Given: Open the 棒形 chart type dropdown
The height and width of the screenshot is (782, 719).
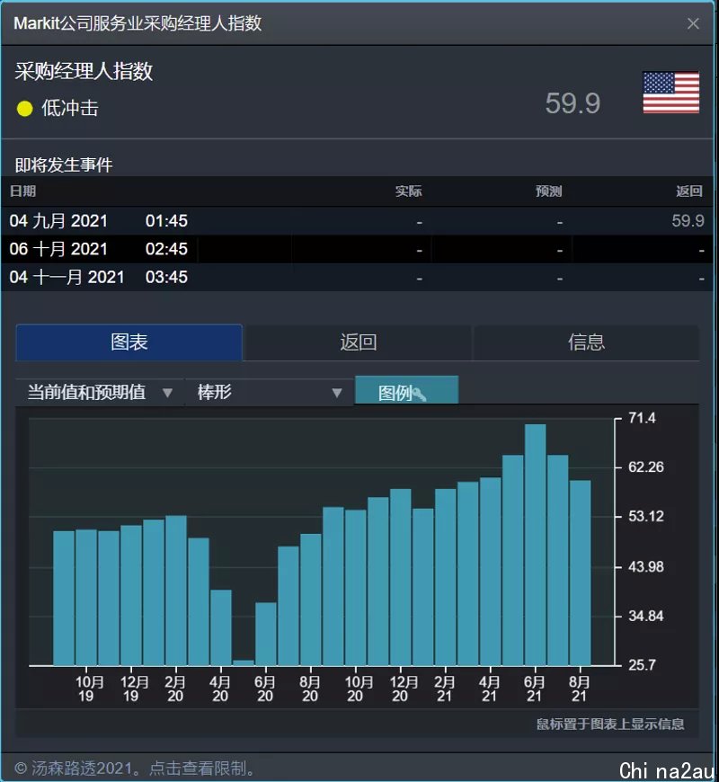Looking at the screenshot, I should 270,392.
